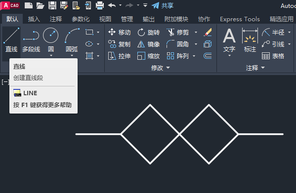Expand the rectangle tool dropdown

pos(98,33)
